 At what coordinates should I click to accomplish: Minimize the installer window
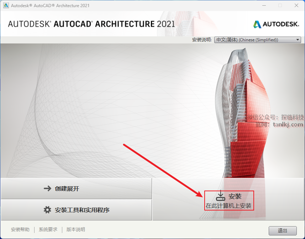264,5
